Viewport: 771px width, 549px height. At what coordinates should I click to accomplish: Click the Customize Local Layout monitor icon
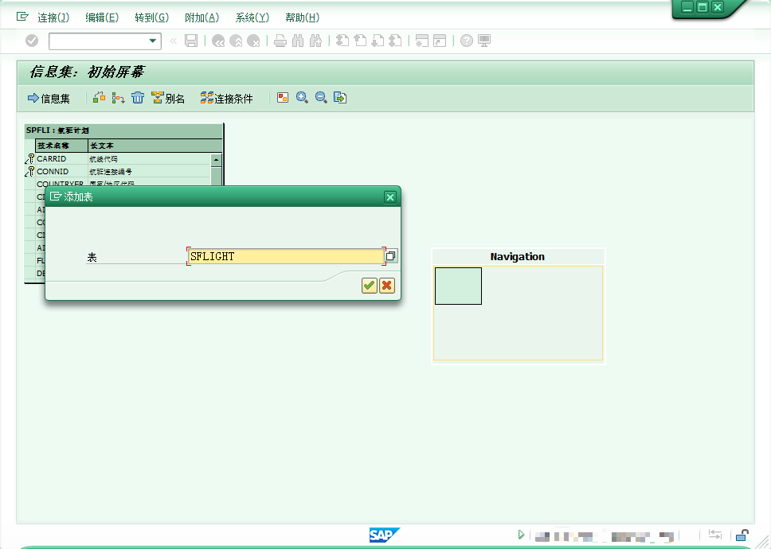coord(484,41)
